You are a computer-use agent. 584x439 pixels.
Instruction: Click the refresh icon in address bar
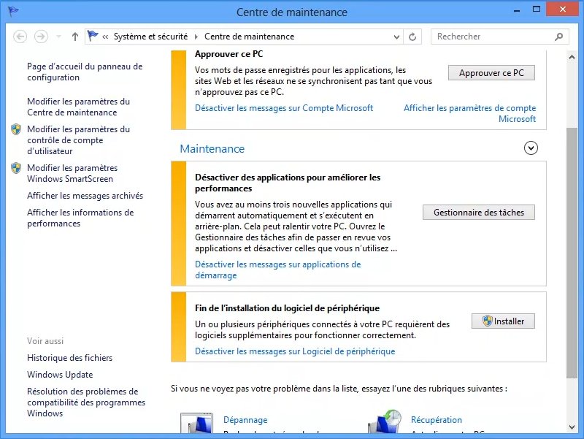tap(413, 37)
